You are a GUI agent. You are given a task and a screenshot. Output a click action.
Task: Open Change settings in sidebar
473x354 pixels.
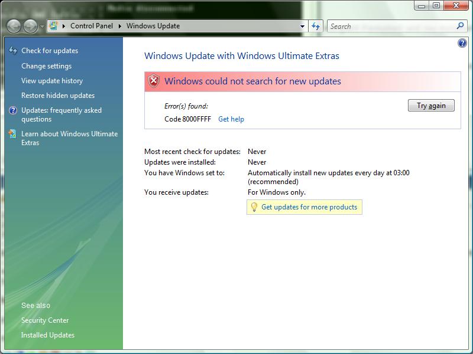(x=47, y=66)
